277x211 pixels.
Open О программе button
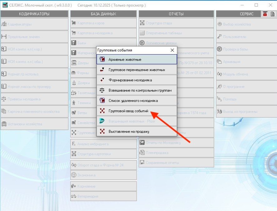pos(246,87)
